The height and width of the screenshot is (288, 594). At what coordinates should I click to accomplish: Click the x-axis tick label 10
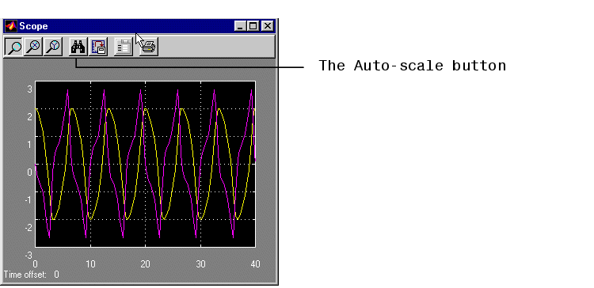(x=90, y=264)
